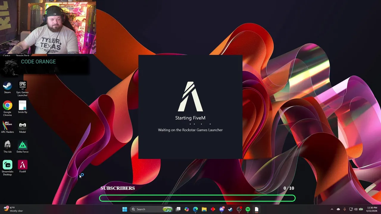Image resolution: width=381 pixels, height=214 pixels.
Task: Open the weather widget showing 67°F
Action: pyautogui.click(x=13, y=209)
